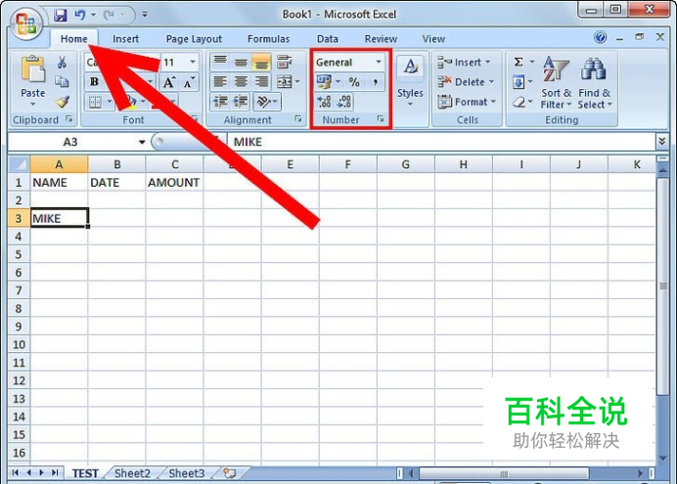Toggle Wrap Text

284,62
